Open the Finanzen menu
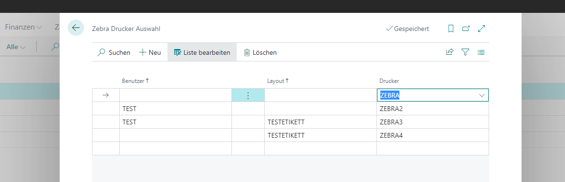The width and height of the screenshot is (565, 182). 23,27
